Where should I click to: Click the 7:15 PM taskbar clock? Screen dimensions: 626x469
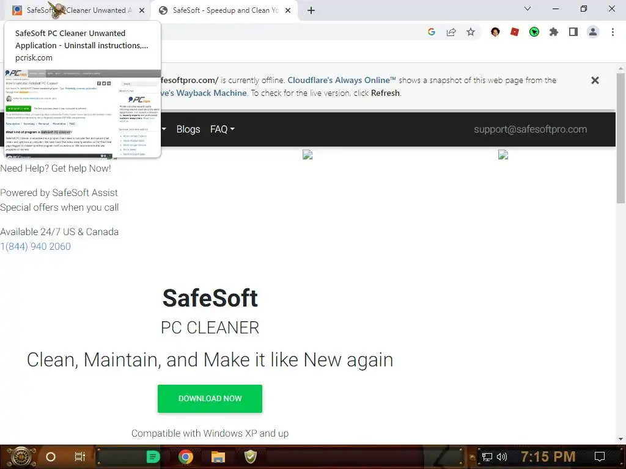pos(548,457)
